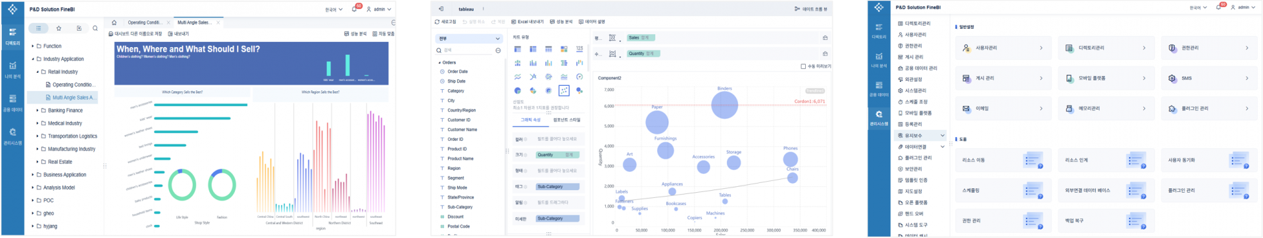Select the Discount field
Image resolution: width=1263 pixels, height=238 pixels.
(455, 216)
